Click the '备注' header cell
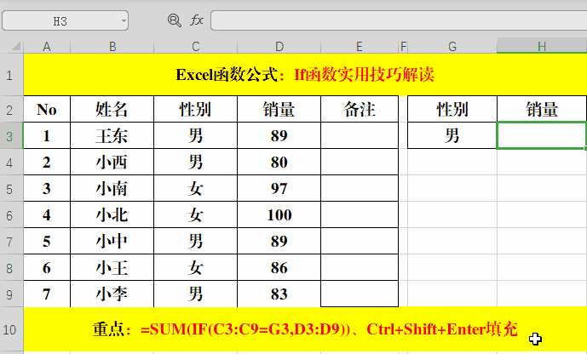This screenshot has width=587, height=354. click(360, 109)
